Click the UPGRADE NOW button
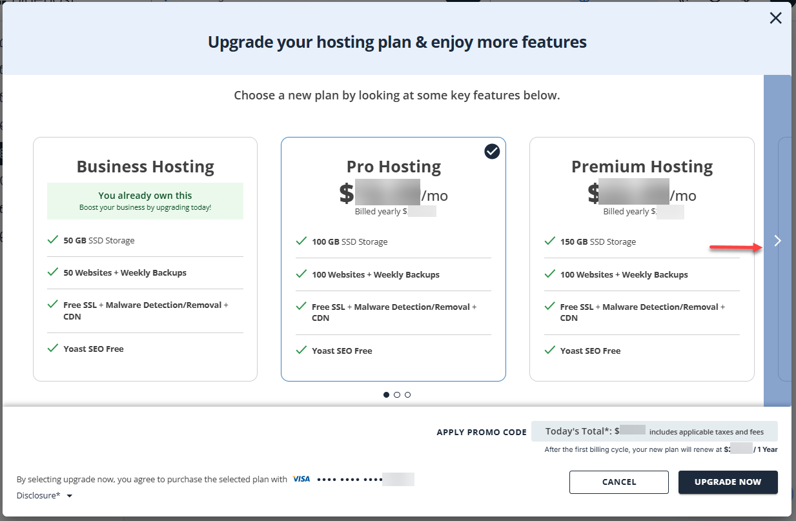The height and width of the screenshot is (521, 796). coord(728,482)
